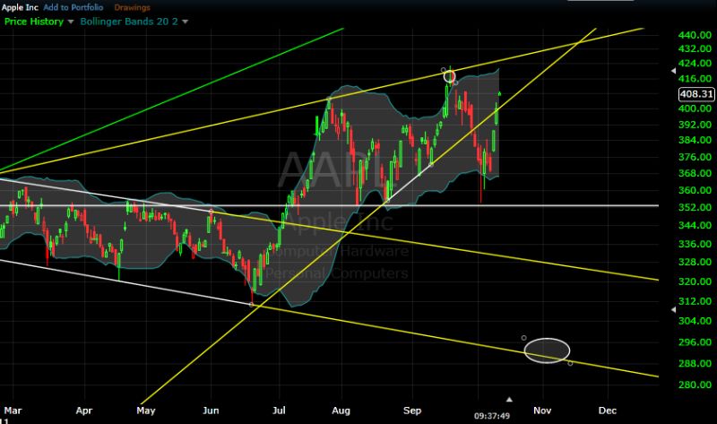Click the 440.00 price axis label
The image size is (717, 424).
[x=695, y=35]
